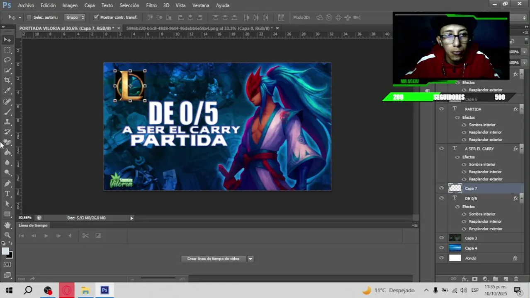Create new adjustment layer icon
This screenshot has height=298, width=530.
point(485,279)
